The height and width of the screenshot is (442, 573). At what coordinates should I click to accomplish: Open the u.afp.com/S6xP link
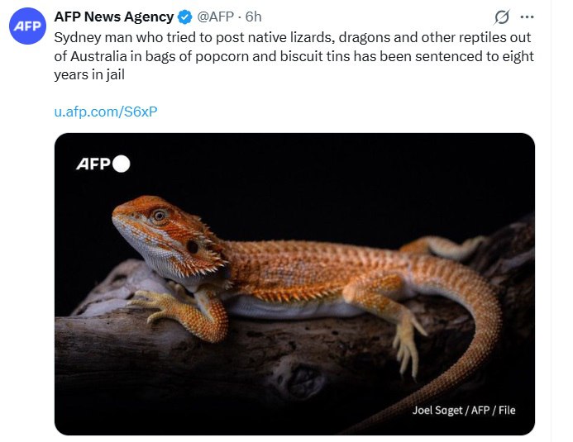pyautogui.click(x=106, y=112)
